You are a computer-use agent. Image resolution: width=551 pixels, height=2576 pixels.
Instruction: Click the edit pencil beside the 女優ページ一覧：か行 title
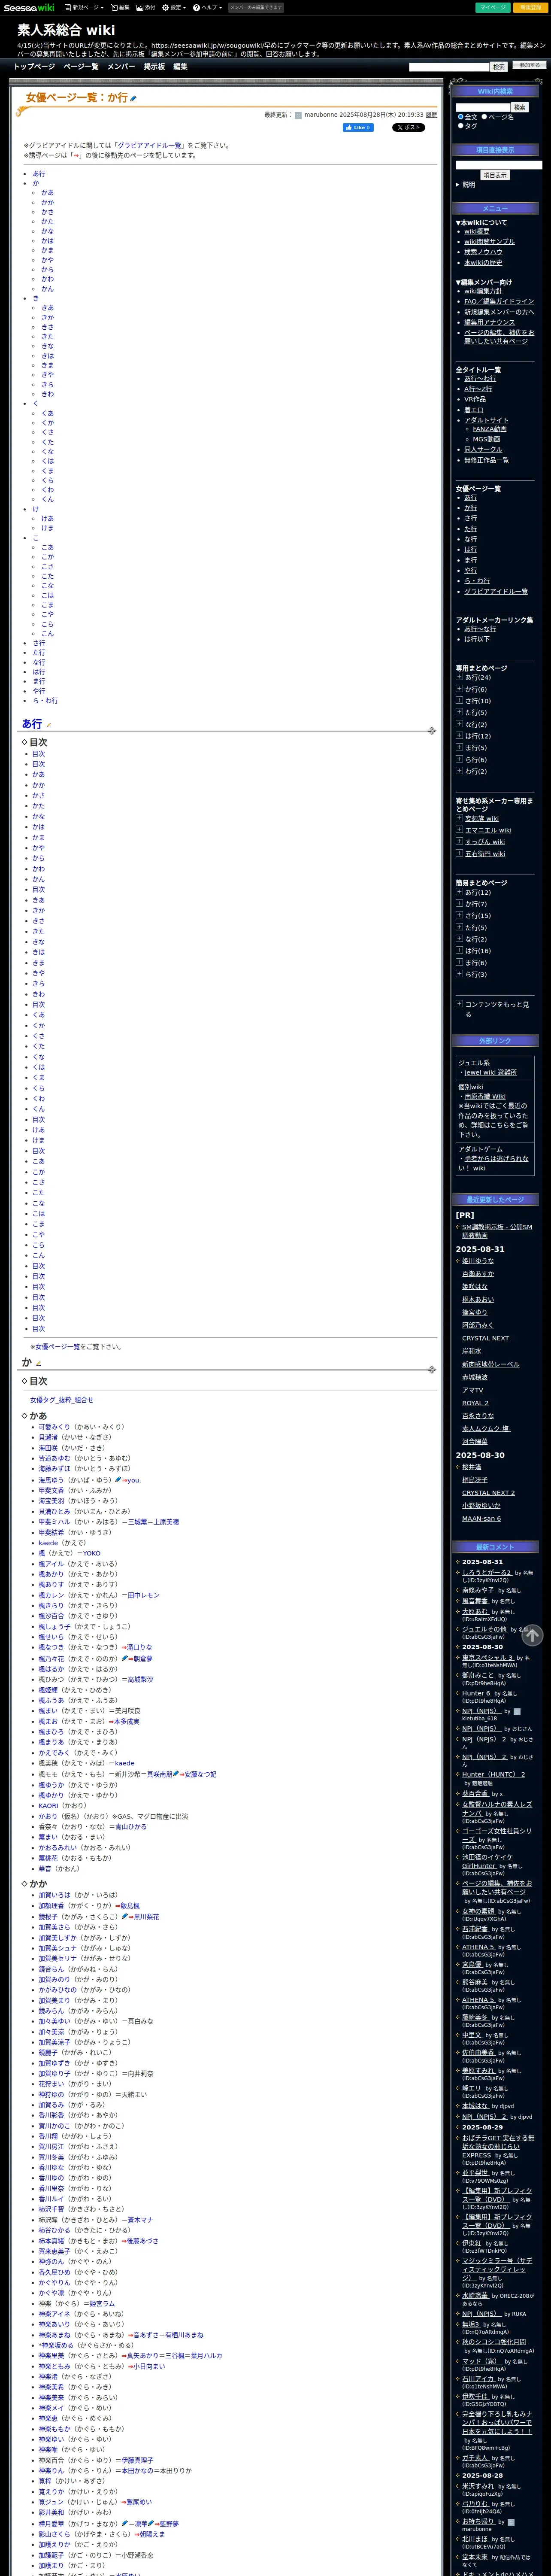(134, 99)
